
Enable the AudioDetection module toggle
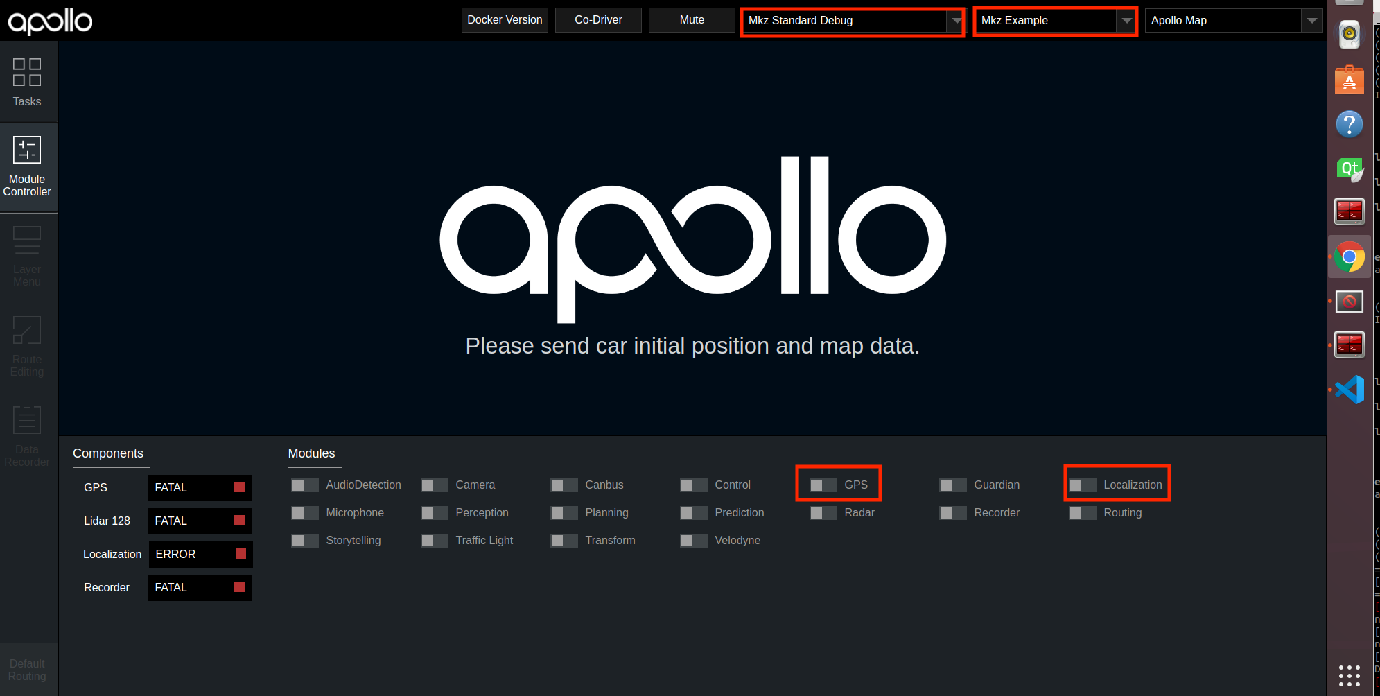point(305,485)
